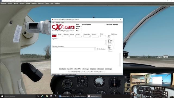The width and height of the screenshot is (174, 98).
Task: Launch Internet Explorer from the taskbar
Action: tap(42, 96)
